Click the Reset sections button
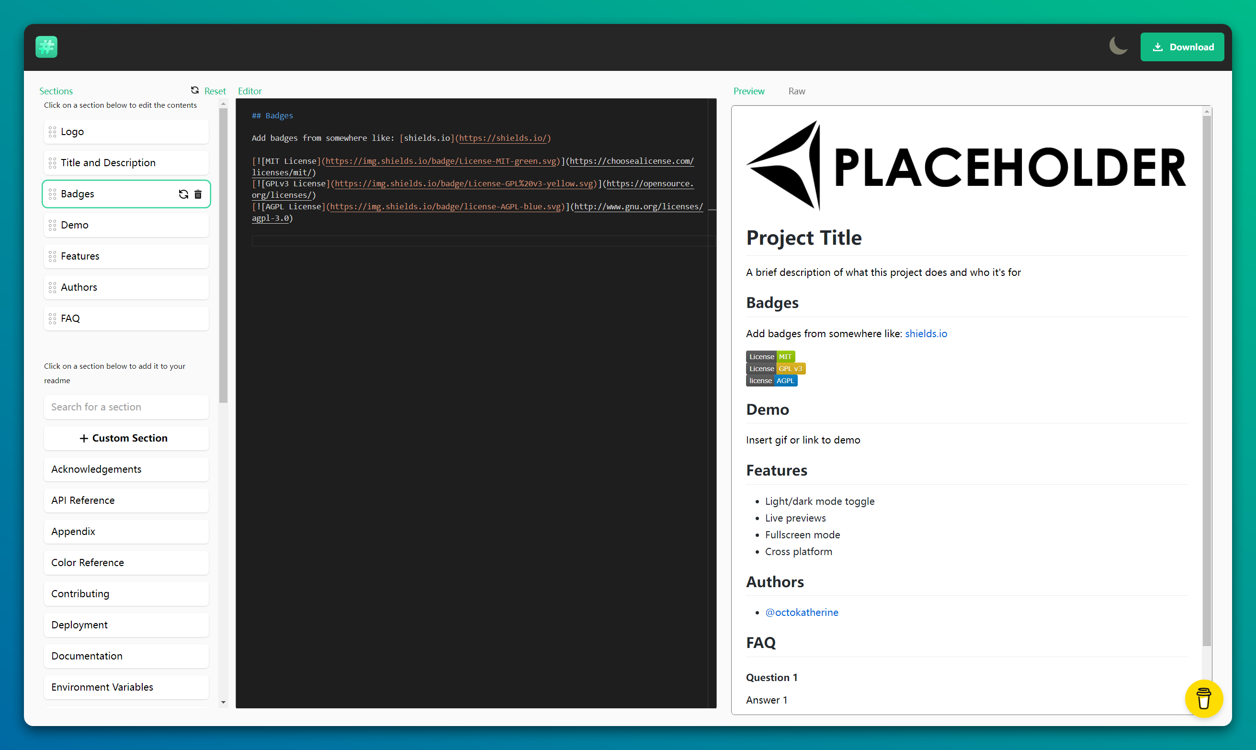Screen dimensions: 1256x750 point(209,91)
